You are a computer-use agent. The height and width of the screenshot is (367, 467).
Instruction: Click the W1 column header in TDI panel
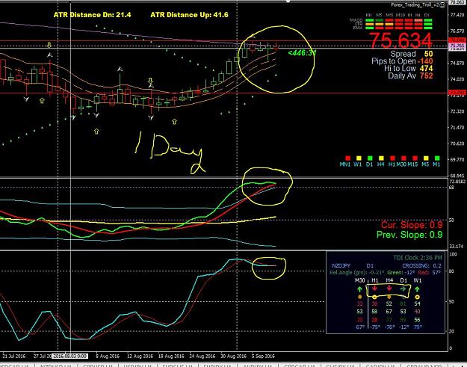[418, 280]
